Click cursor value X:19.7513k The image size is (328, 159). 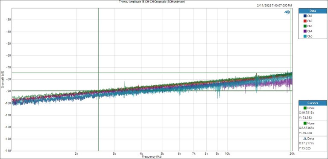pos(307,113)
